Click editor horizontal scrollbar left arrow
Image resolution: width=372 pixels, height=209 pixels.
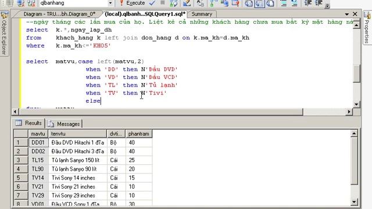[15, 111]
